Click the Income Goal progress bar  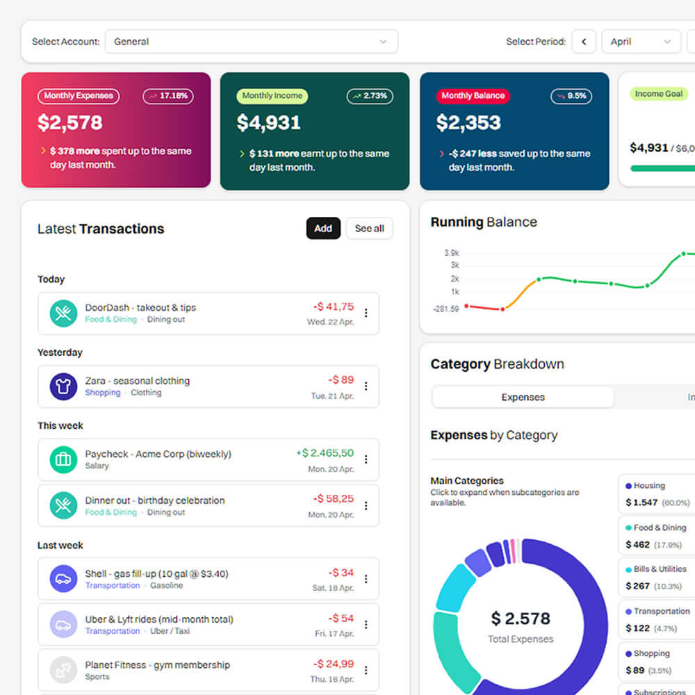[662, 168]
